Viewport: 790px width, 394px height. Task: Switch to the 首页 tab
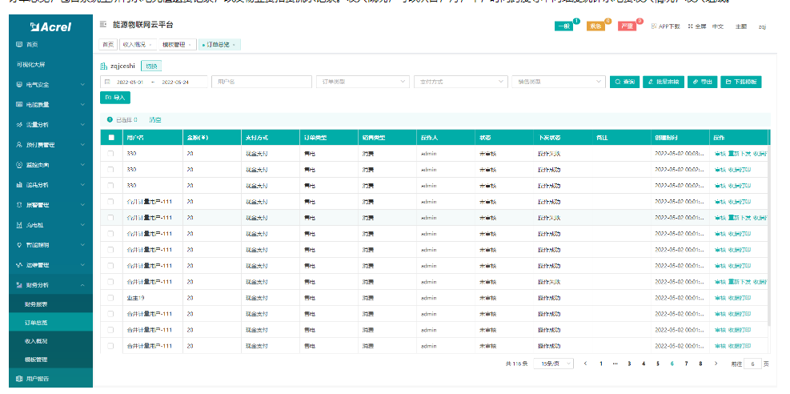click(x=108, y=45)
